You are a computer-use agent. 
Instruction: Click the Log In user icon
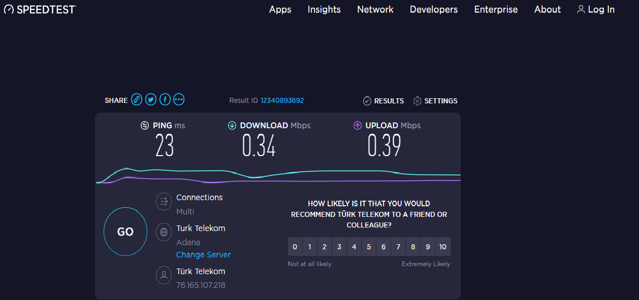pos(581,9)
